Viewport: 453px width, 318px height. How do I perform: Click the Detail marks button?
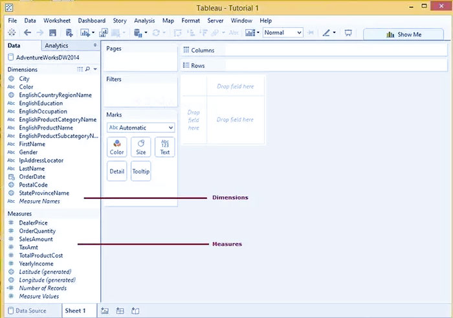click(x=116, y=171)
